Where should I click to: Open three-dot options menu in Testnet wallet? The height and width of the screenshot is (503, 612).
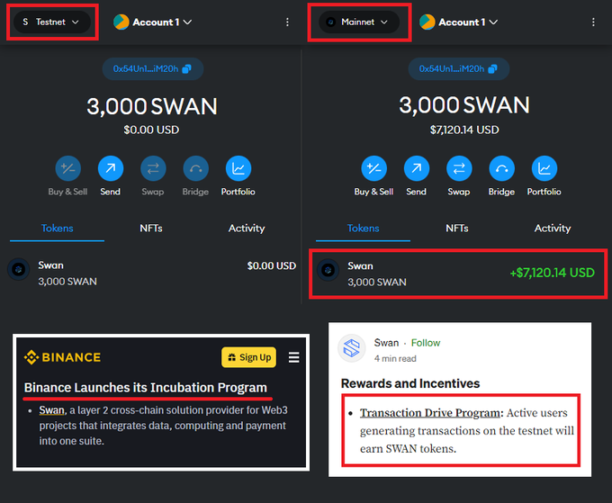tap(287, 22)
